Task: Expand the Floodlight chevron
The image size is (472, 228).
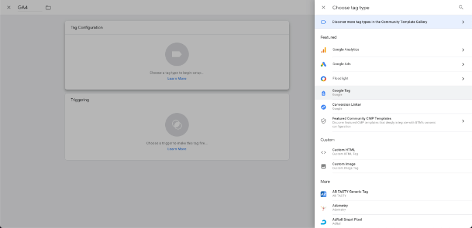Action: pyautogui.click(x=463, y=79)
